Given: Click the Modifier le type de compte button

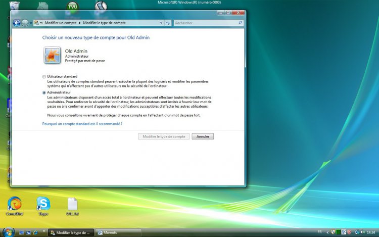Looking at the screenshot, I should 164,136.
